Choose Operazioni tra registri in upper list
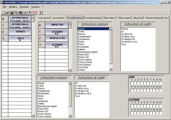The image size is (171, 120). pyautogui.click(x=88, y=52)
